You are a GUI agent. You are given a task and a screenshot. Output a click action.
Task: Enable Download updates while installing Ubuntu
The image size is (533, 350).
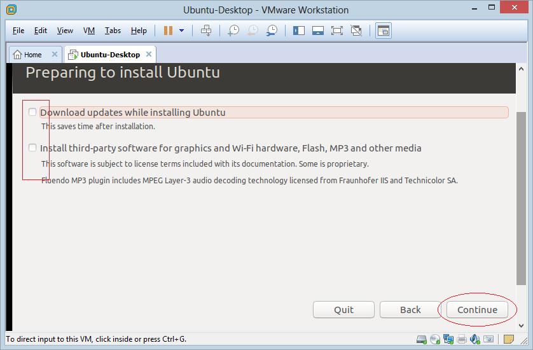click(x=32, y=112)
